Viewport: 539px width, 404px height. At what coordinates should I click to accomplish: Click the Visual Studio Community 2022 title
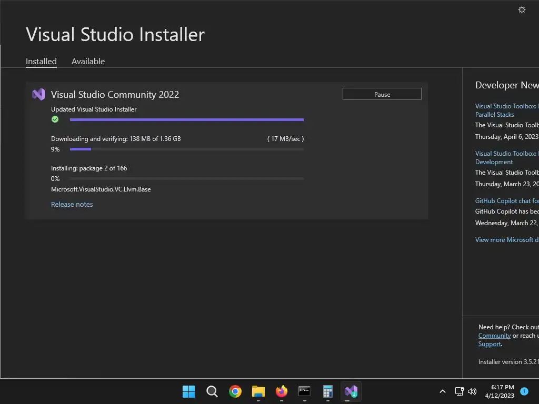[x=115, y=95]
